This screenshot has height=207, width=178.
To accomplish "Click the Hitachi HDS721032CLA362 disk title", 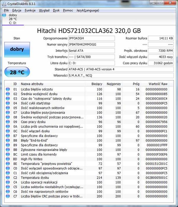I will [x=89, y=31].
